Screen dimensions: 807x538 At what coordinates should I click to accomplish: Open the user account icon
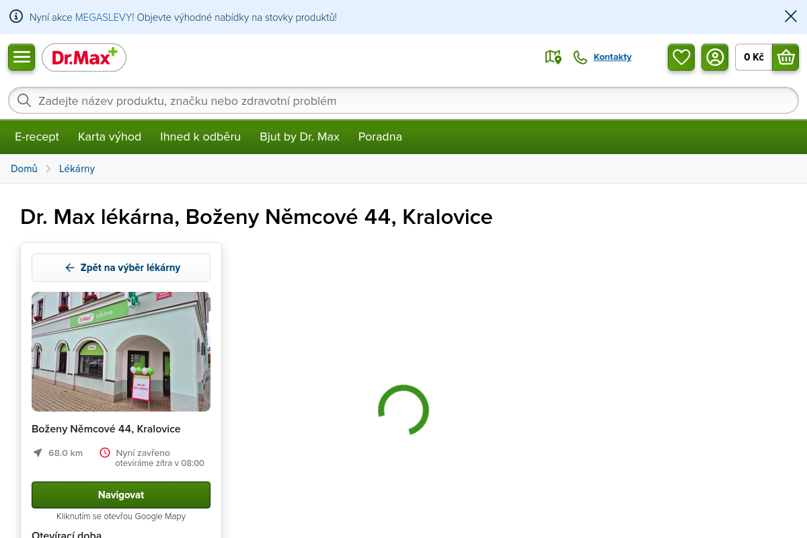pyautogui.click(x=715, y=57)
